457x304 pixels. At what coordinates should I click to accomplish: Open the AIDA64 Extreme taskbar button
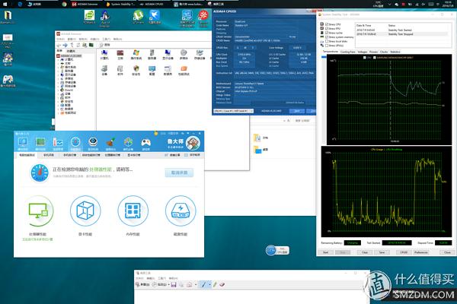pyautogui.click(x=85, y=4)
